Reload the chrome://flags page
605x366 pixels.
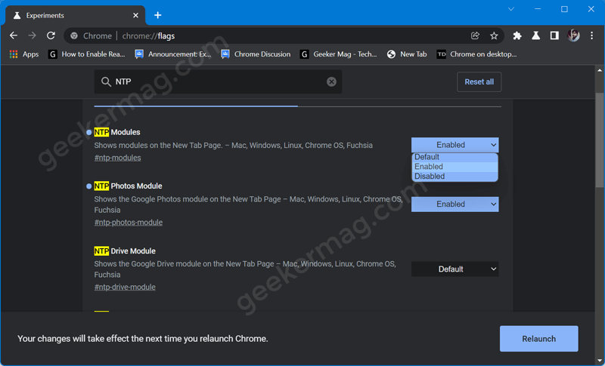[x=51, y=35]
